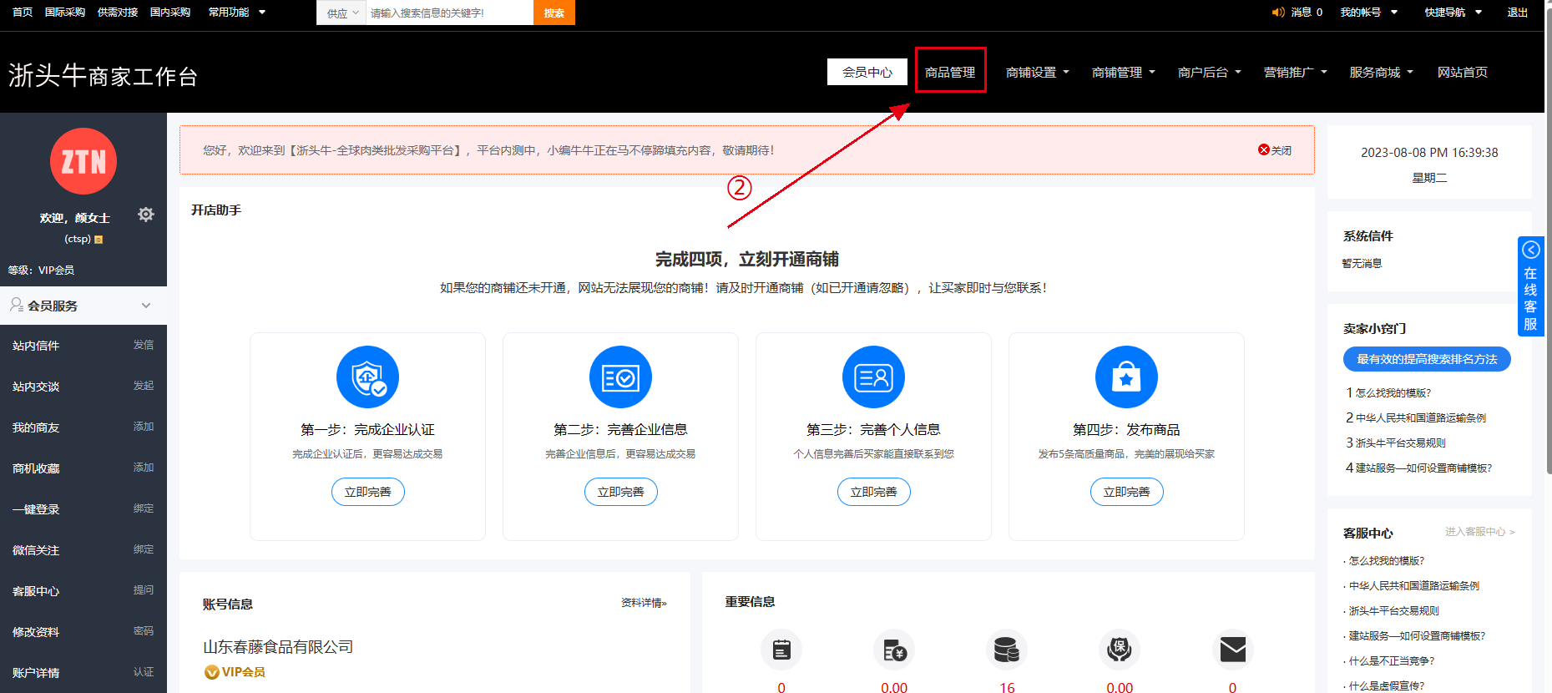
Task: Click the clipboard icon under important info
Action: click(781, 650)
